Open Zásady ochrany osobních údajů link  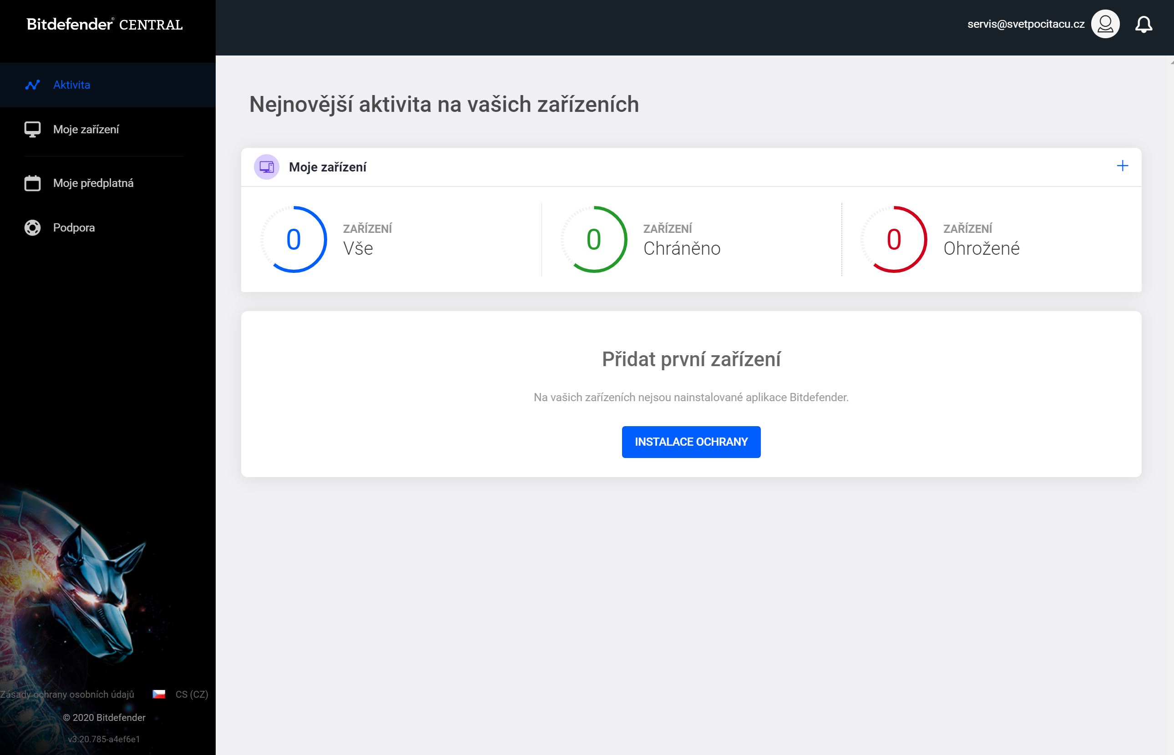click(x=67, y=694)
